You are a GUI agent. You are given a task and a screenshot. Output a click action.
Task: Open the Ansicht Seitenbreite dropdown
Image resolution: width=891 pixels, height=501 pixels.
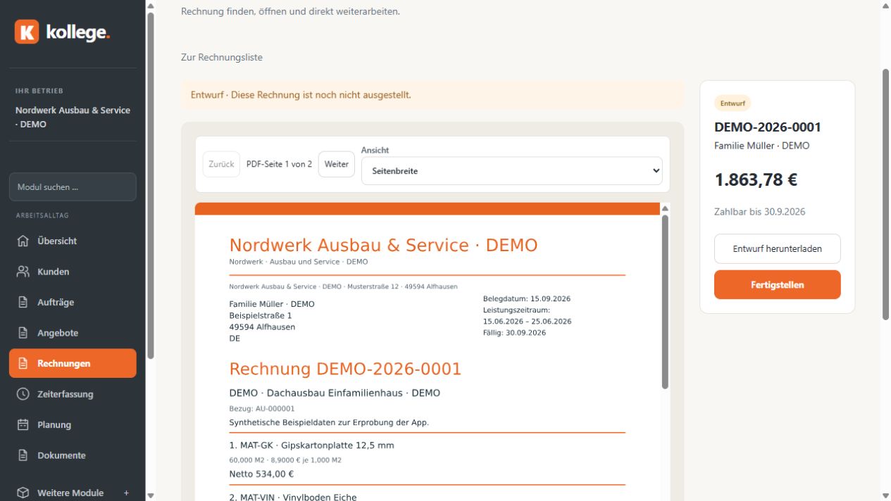click(512, 170)
